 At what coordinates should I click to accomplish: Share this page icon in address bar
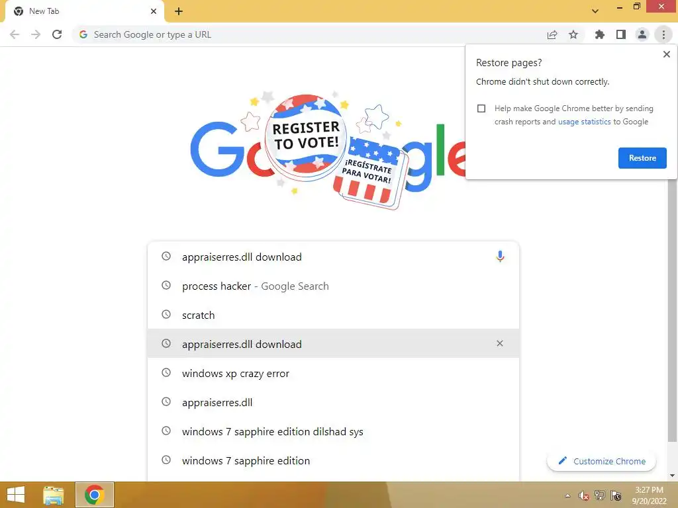(552, 34)
